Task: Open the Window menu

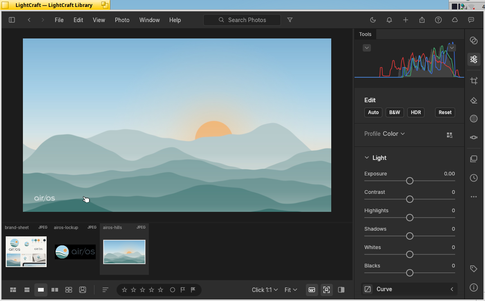Action: click(x=149, y=20)
